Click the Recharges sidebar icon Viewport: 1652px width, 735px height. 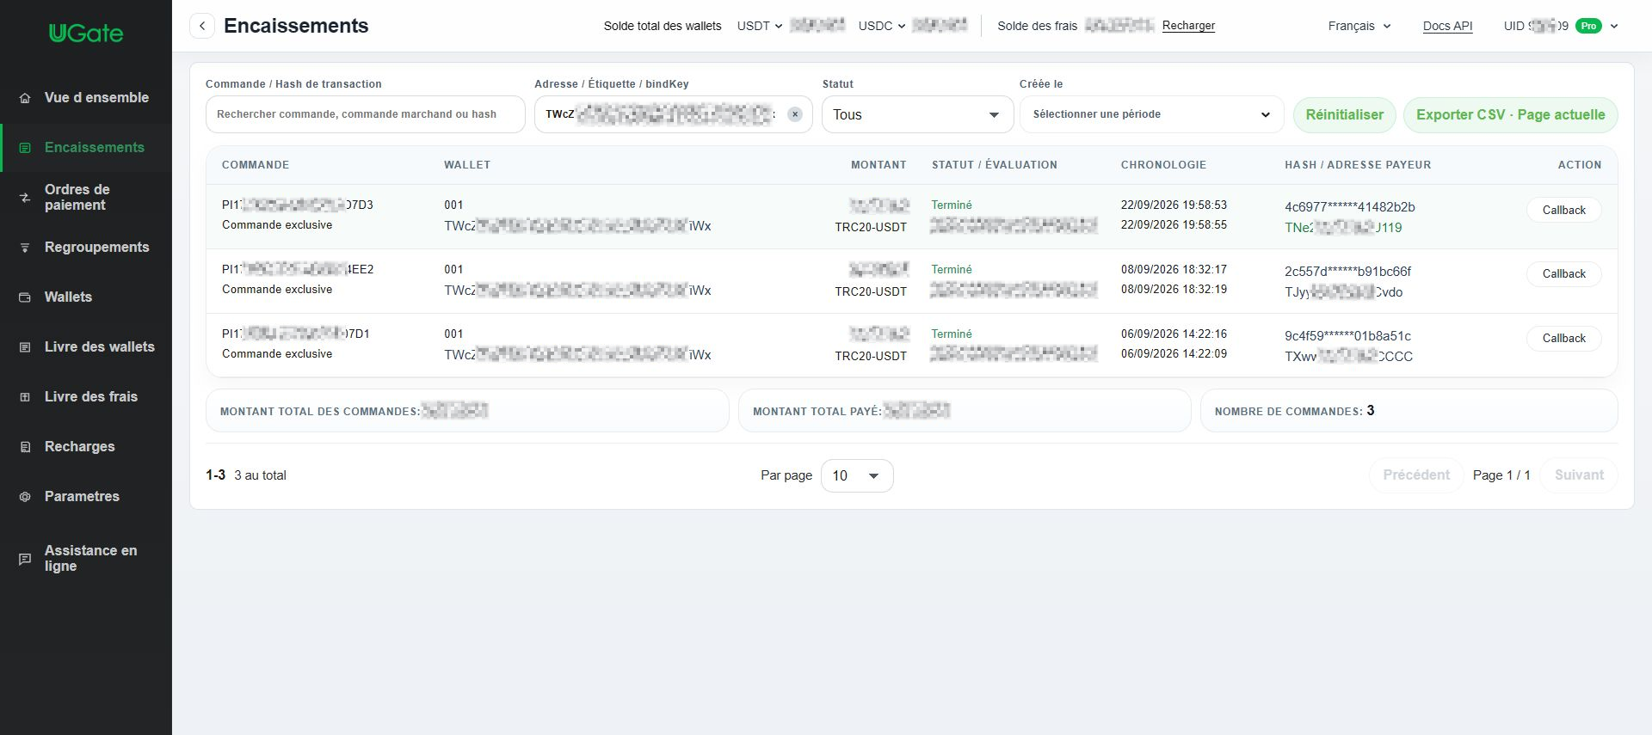pos(25,447)
